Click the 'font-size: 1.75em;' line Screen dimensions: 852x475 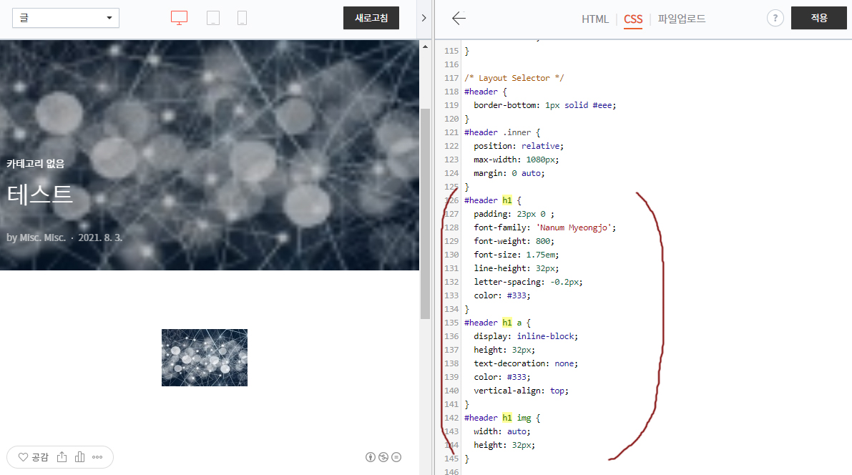[516, 255]
